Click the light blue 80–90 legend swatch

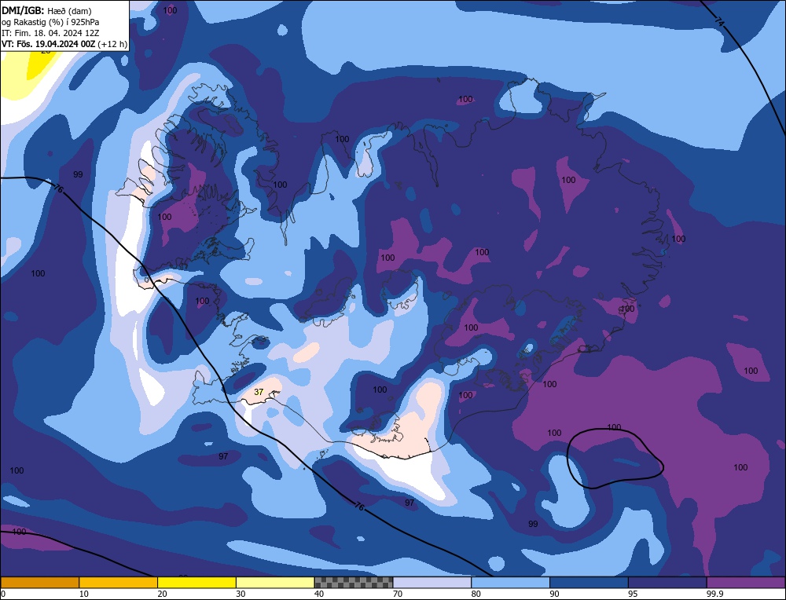pyautogui.click(x=510, y=582)
